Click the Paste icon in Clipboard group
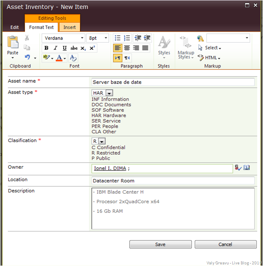This screenshot has width=263, height=266. click(13, 44)
